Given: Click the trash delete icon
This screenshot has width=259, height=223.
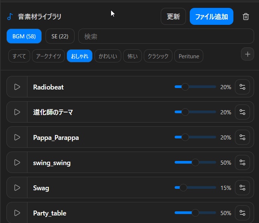Looking at the screenshot, I should [x=246, y=17].
